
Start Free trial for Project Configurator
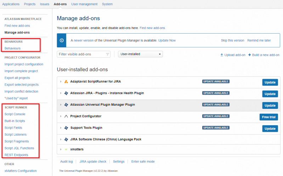coord(270,117)
